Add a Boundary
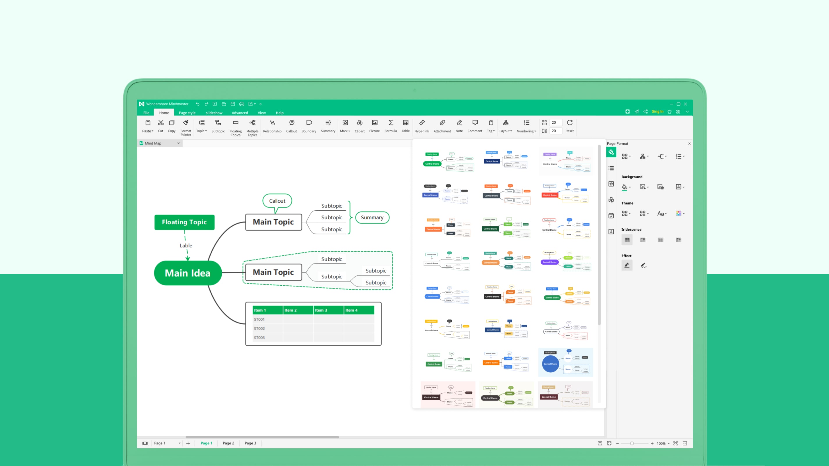829x466 pixels. (x=309, y=126)
